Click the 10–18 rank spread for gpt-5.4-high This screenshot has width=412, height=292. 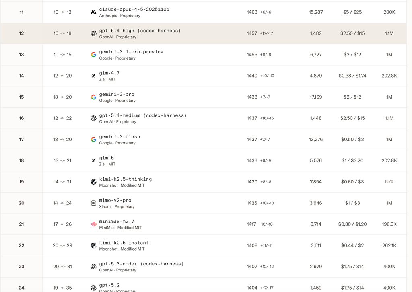point(62,33)
